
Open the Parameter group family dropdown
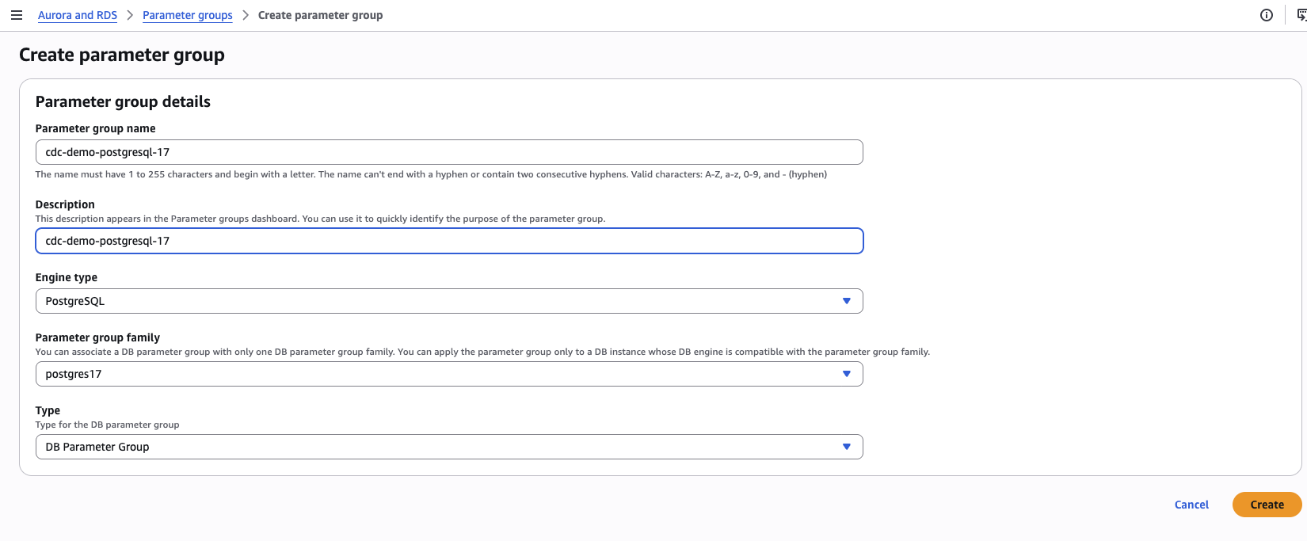point(449,374)
